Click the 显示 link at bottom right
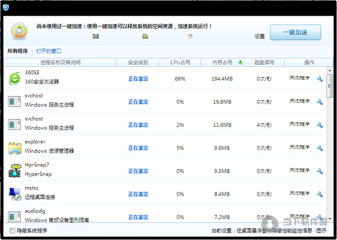The height and width of the screenshot is (240, 337). pyautogui.click(x=321, y=230)
